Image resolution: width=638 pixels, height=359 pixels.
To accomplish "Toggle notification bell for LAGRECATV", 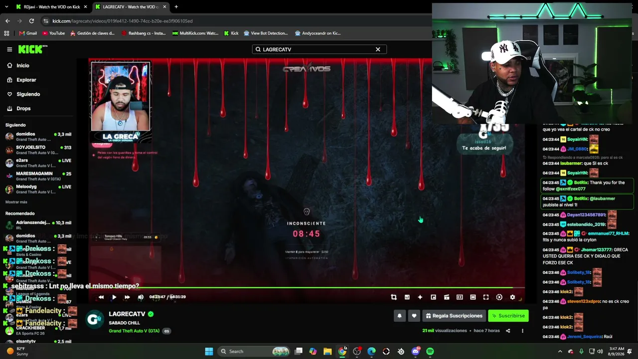I will coord(399,316).
